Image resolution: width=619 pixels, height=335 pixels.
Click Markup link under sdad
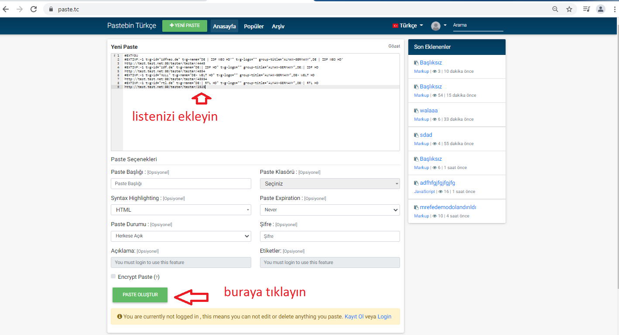pos(421,144)
